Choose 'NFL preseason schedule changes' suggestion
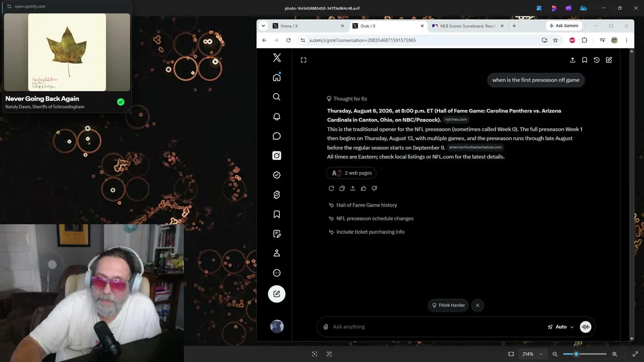This screenshot has height=362, width=644. tap(371, 219)
